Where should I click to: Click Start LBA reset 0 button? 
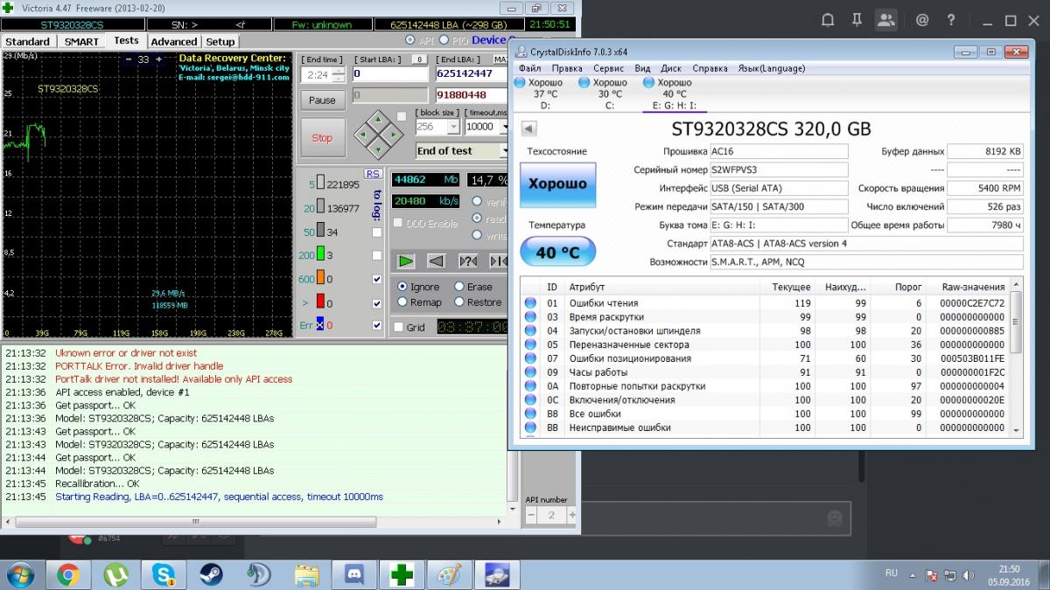pos(420,59)
